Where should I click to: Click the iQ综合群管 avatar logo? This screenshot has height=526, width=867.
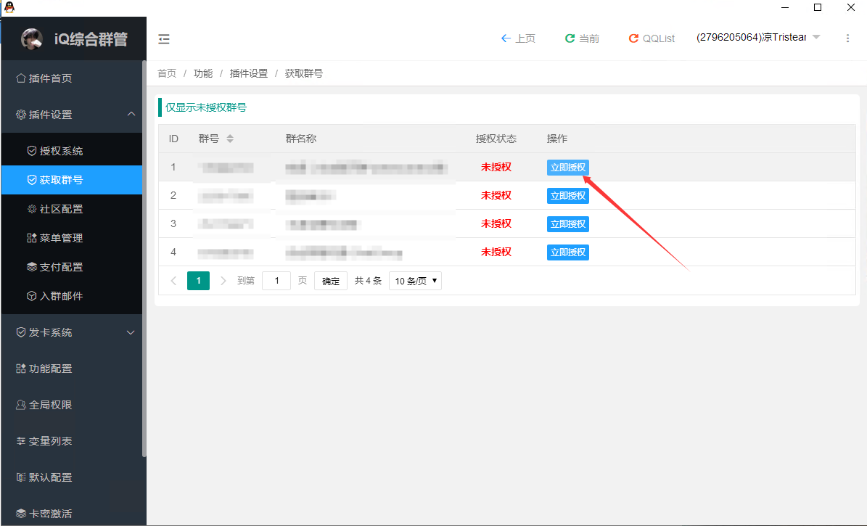[32, 38]
